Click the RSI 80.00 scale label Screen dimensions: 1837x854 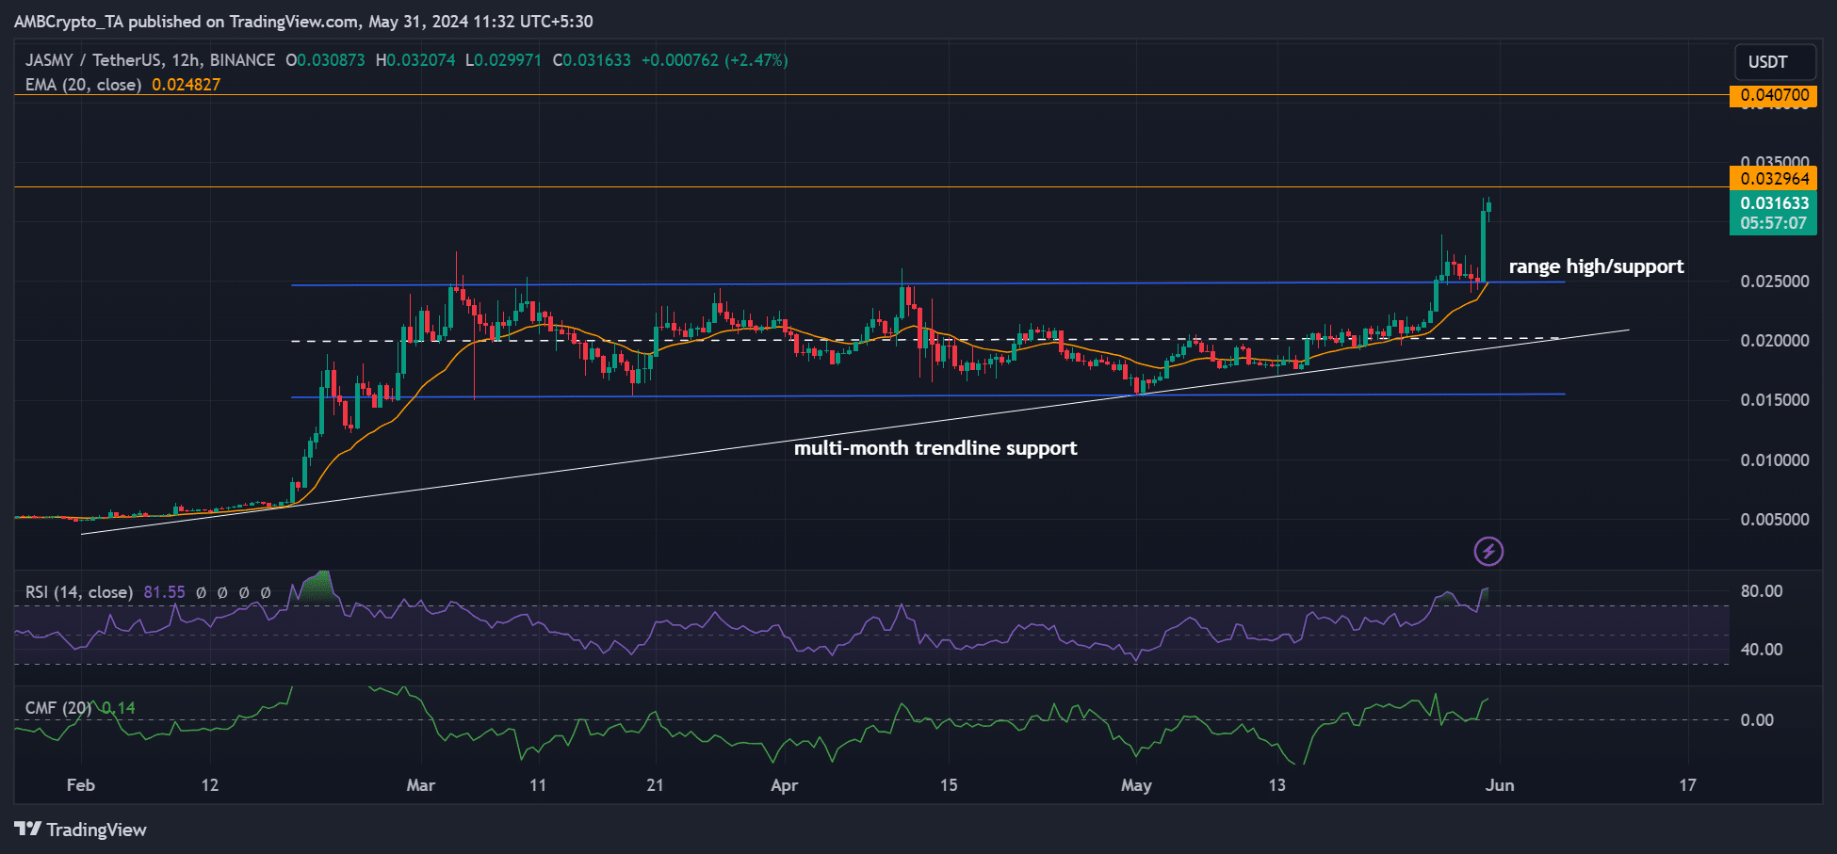tap(1762, 591)
